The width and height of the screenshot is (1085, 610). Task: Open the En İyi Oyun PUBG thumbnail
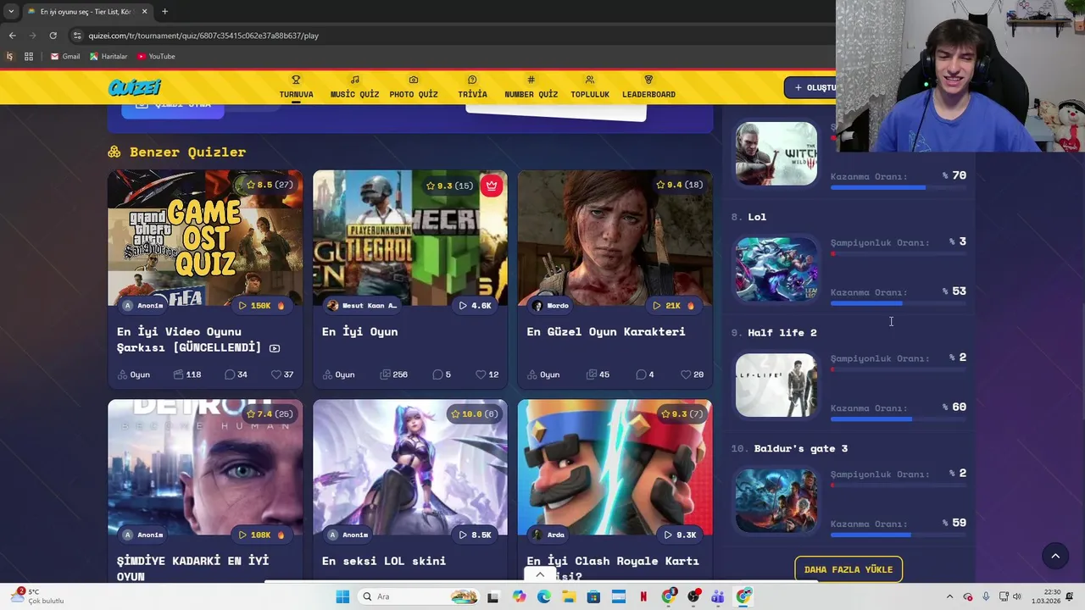point(410,238)
